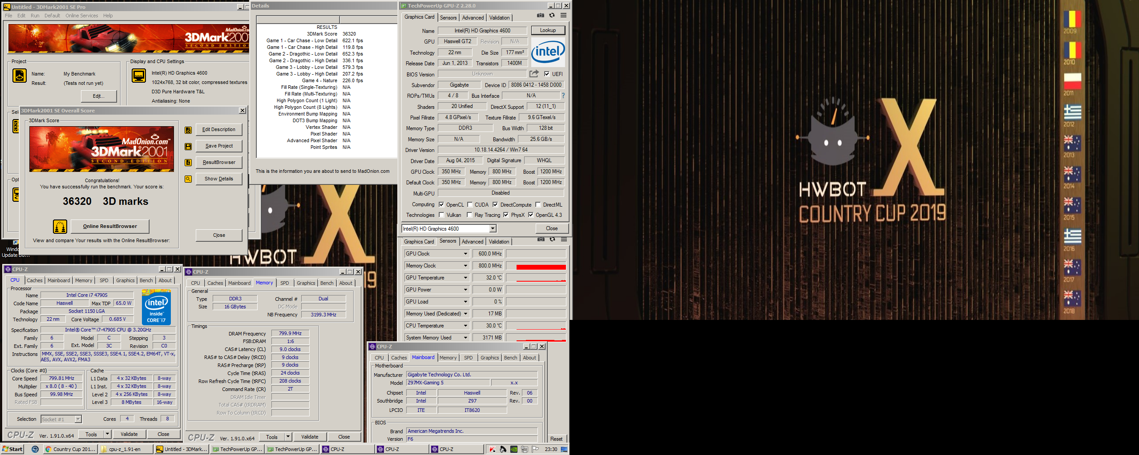Click the Show Details button

pyautogui.click(x=219, y=179)
